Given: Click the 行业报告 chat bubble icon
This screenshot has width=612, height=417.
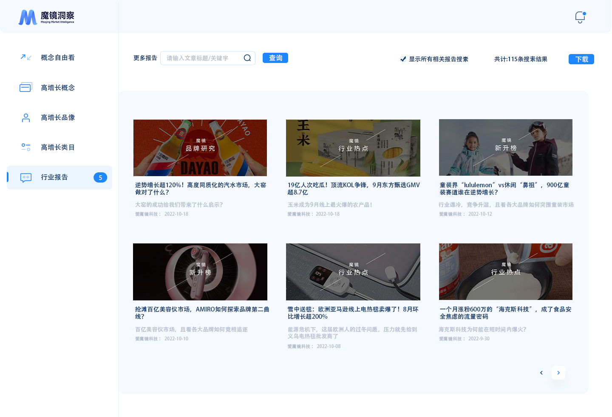Looking at the screenshot, I should pos(26,177).
